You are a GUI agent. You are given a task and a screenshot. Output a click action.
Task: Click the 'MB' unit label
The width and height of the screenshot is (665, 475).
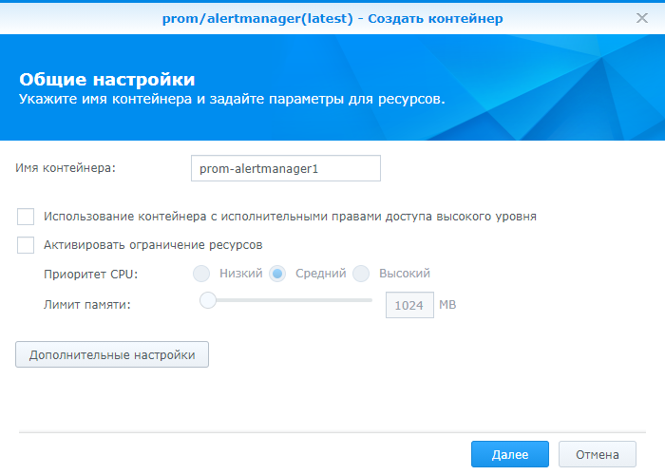(x=447, y=305)
